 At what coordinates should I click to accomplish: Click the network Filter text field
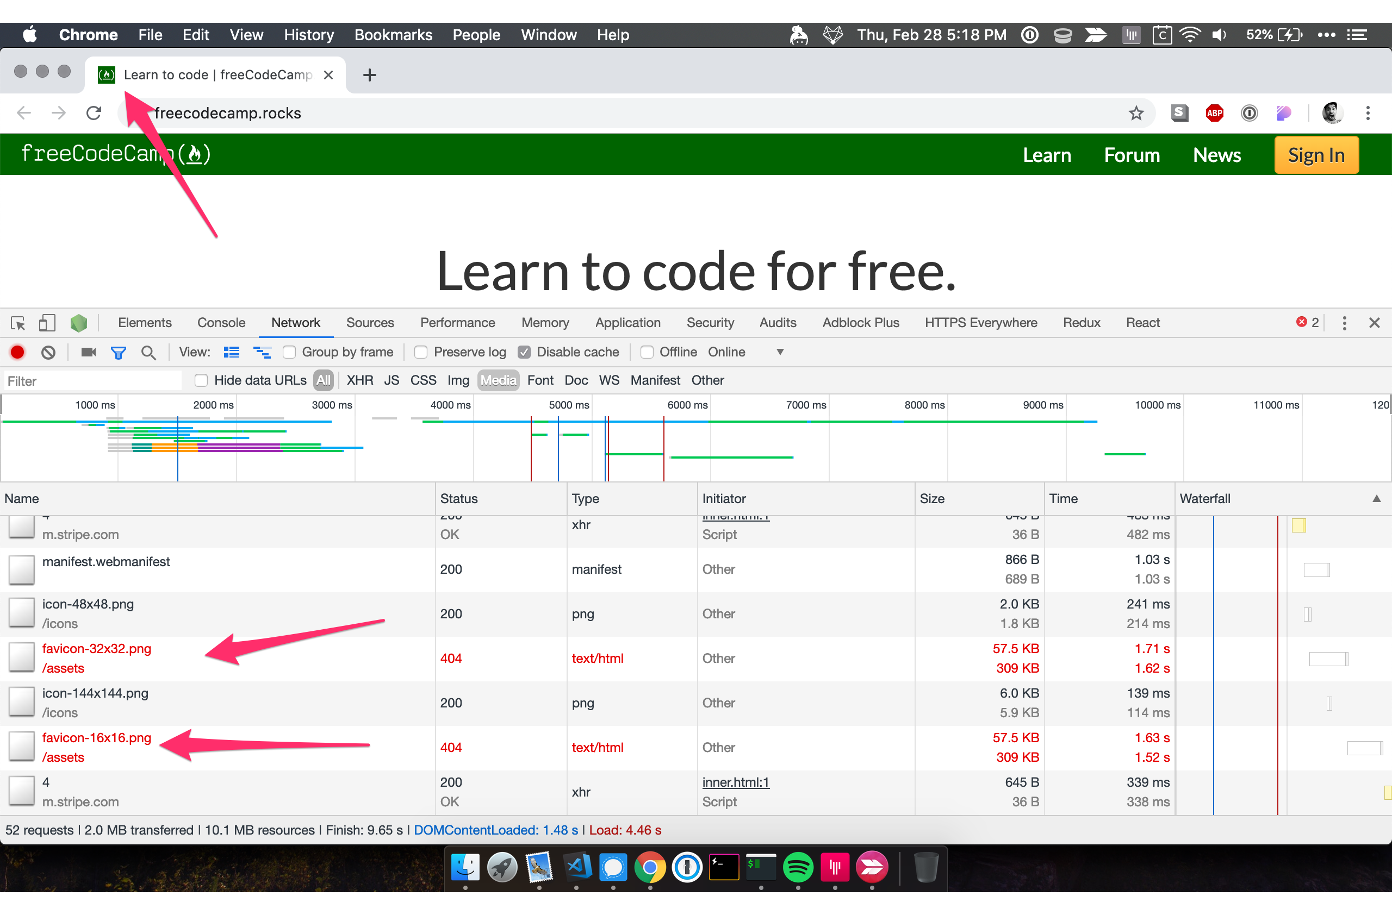(x=94, y=381)
